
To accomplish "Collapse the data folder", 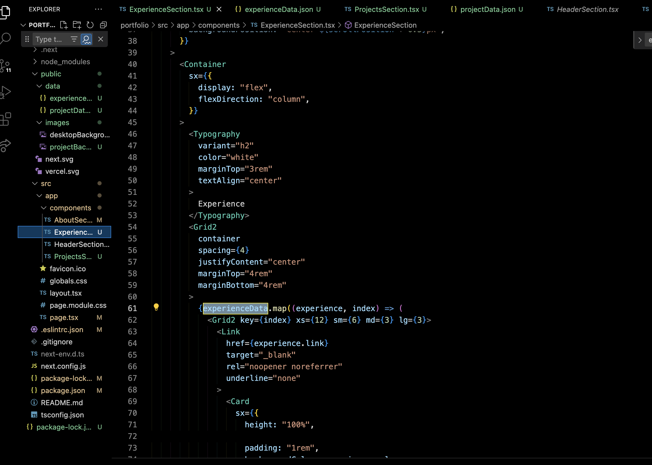I will coord(39,86).
